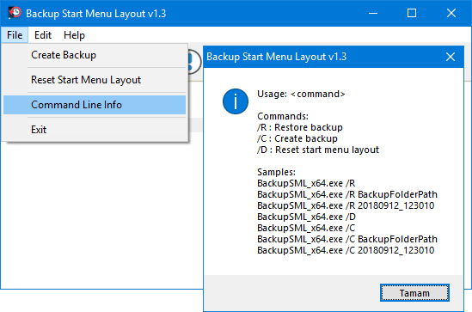Confirm the dialog with the Tamam button

[x=414, y=293]
